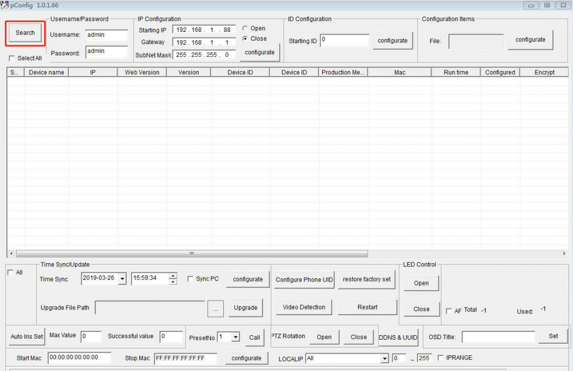Click the Version column header

coord(189,72)
